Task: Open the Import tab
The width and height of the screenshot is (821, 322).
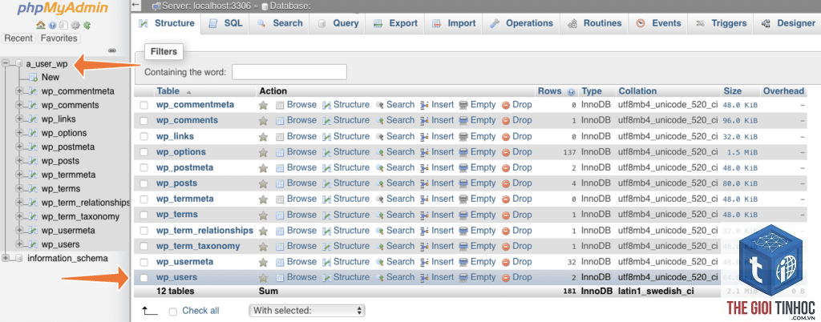Action: pos(454,23)
